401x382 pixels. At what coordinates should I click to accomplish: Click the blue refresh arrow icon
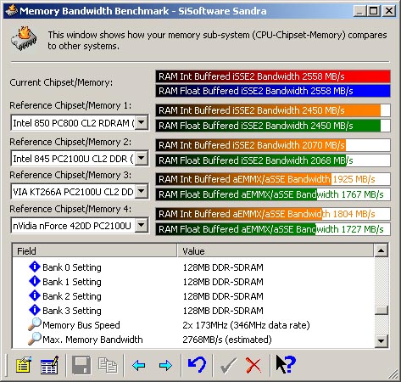(197, 364)
